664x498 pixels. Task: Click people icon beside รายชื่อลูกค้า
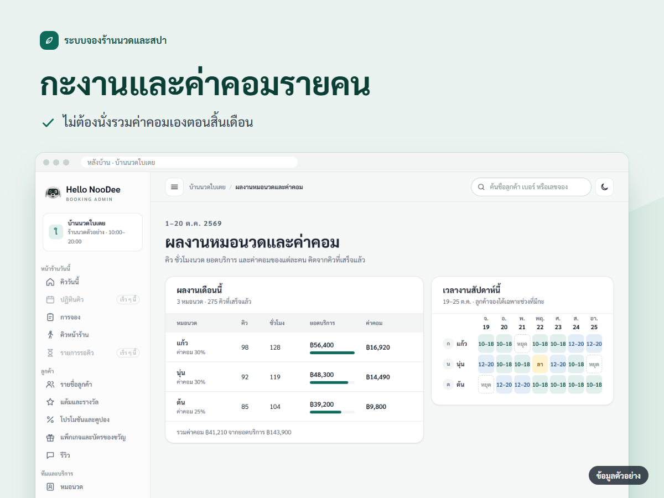50,384
